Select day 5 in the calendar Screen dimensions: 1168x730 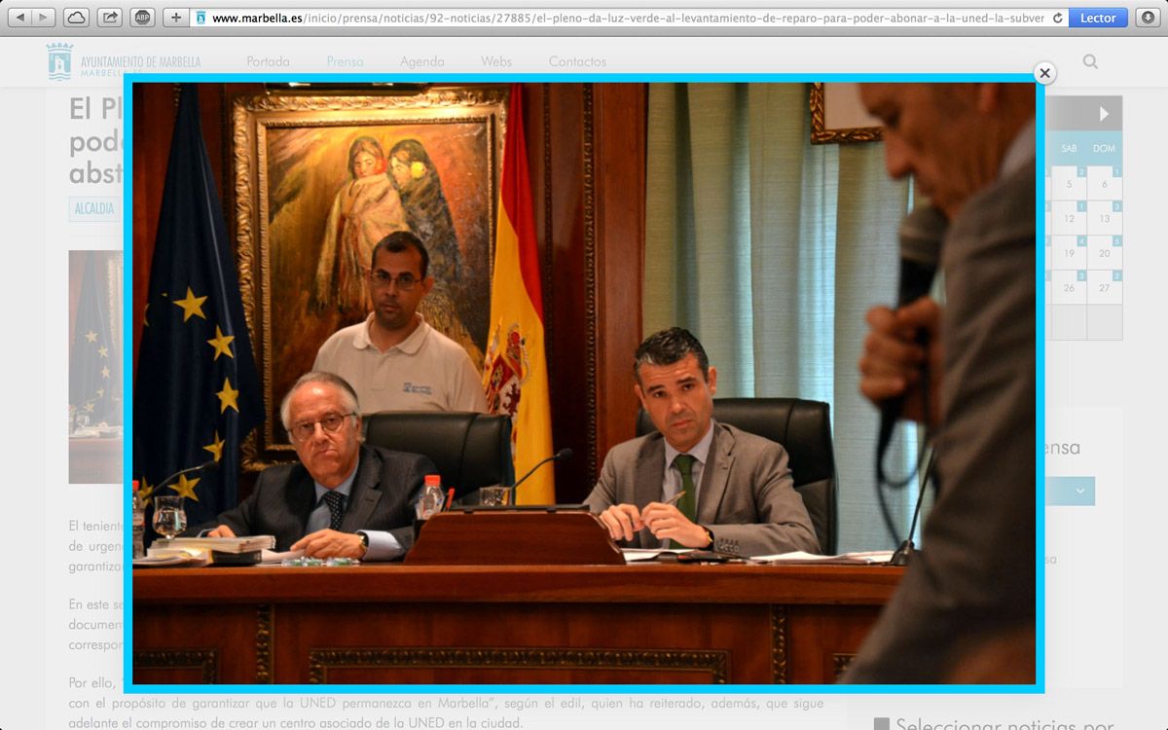pos(1069,183)
